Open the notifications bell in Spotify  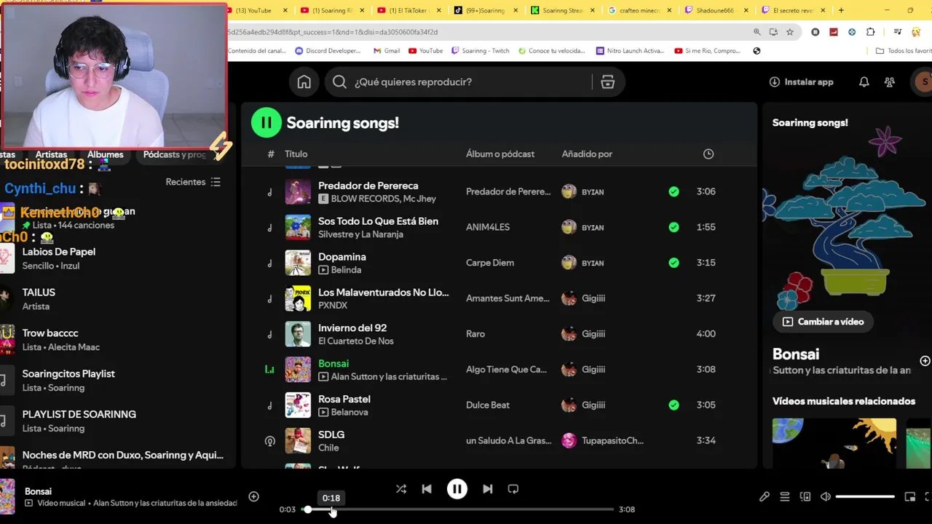pyautogui.click(x=864, y=82)
